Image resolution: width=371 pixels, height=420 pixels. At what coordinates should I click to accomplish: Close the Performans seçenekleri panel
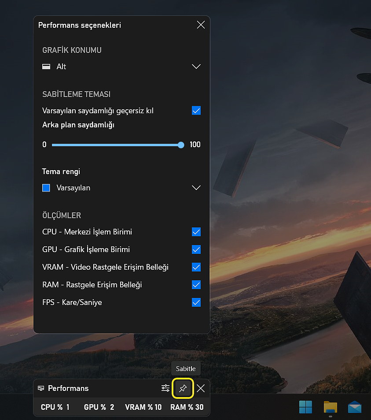[201, 25]
